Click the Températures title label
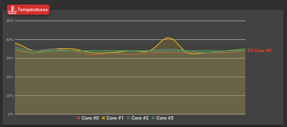 (33, 9)
